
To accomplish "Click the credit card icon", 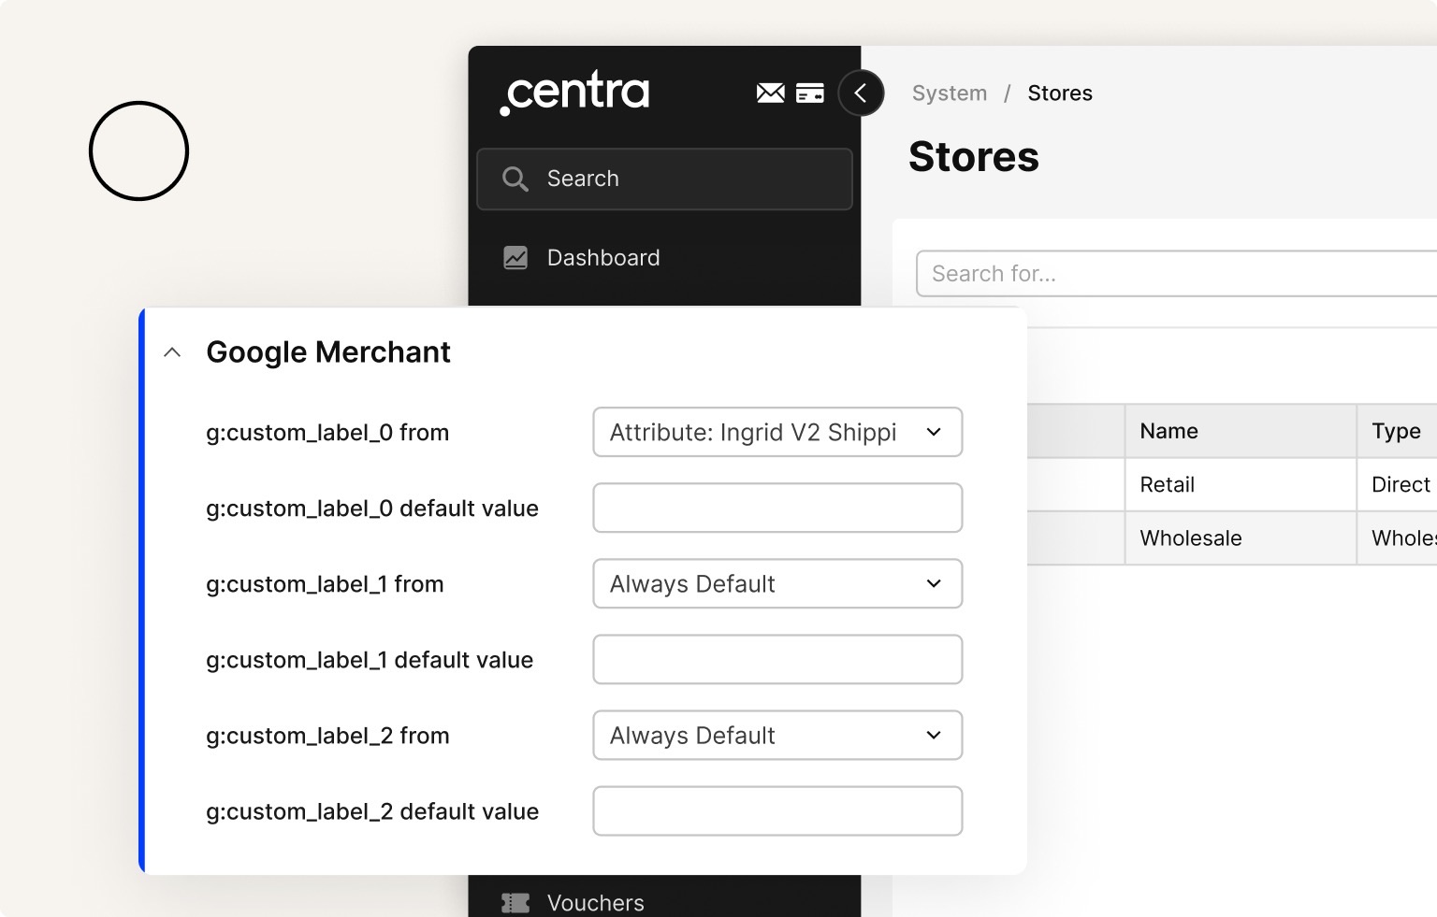I will coord(809,93).
